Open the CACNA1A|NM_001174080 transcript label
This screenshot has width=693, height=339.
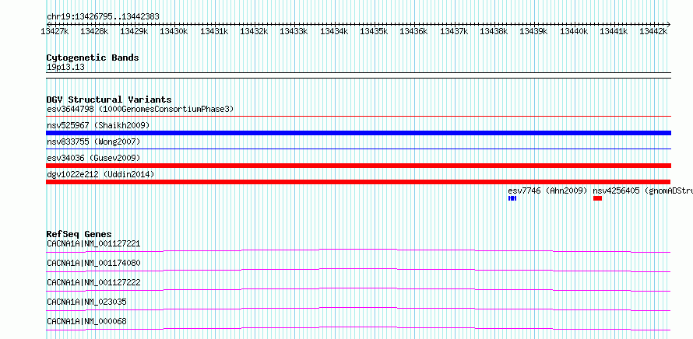93,263
